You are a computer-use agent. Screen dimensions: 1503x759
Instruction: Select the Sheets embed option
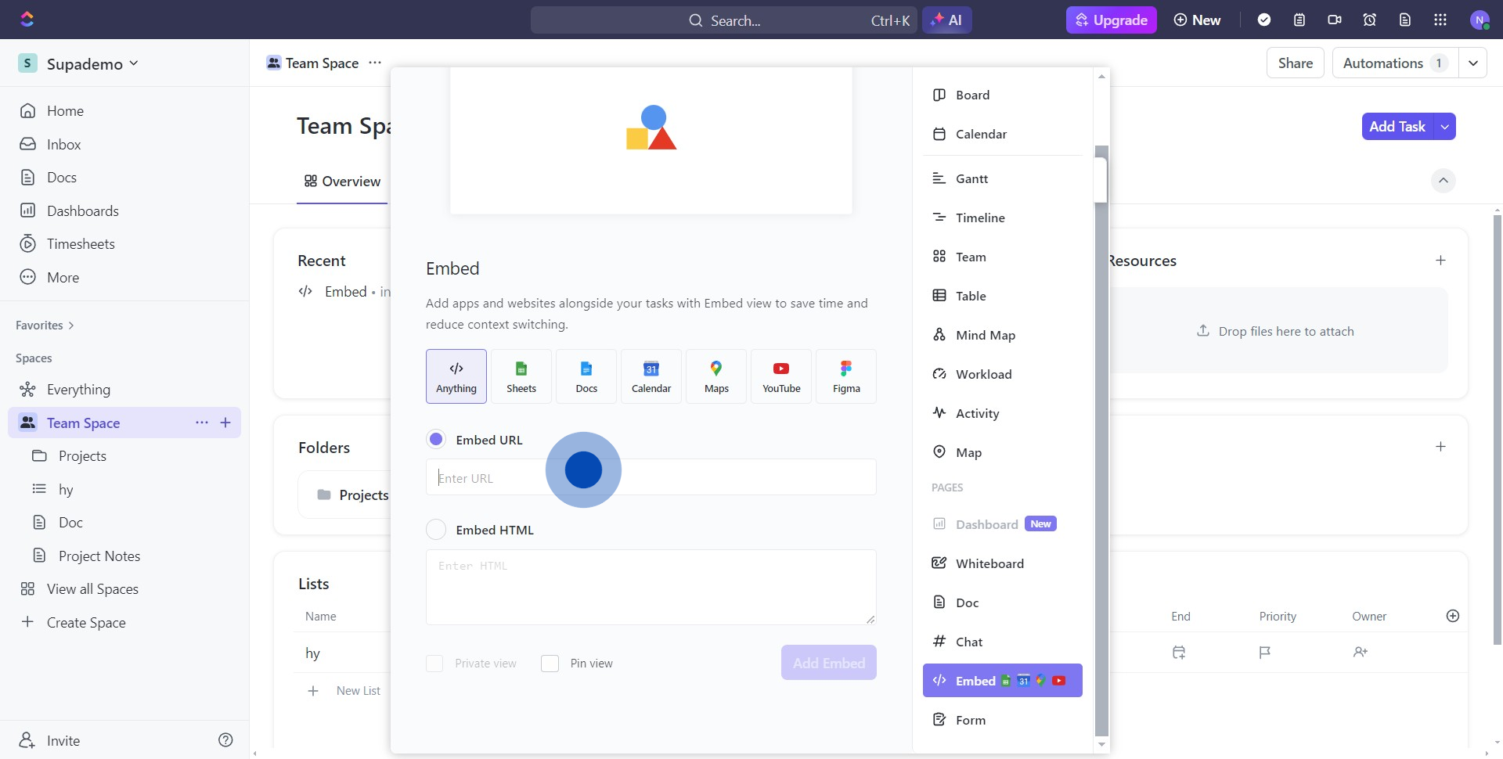coord(521,376)
